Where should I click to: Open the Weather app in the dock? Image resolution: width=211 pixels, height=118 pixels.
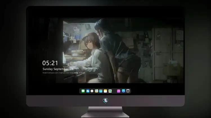tap(88, 91)
